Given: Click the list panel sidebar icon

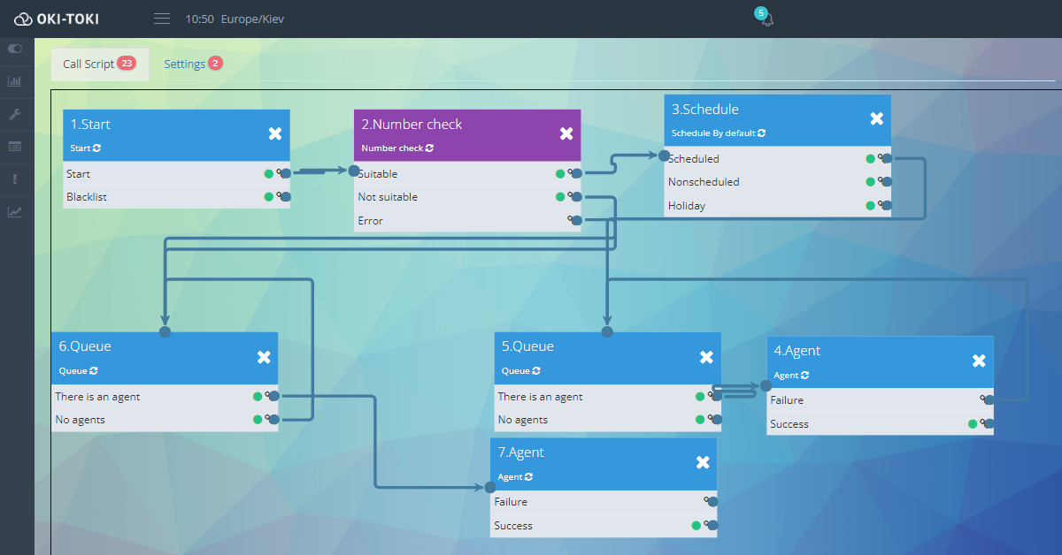Looking at the screenshot, I should 15,147.
